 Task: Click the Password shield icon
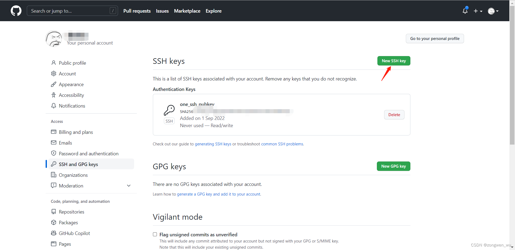click(54, 153)
